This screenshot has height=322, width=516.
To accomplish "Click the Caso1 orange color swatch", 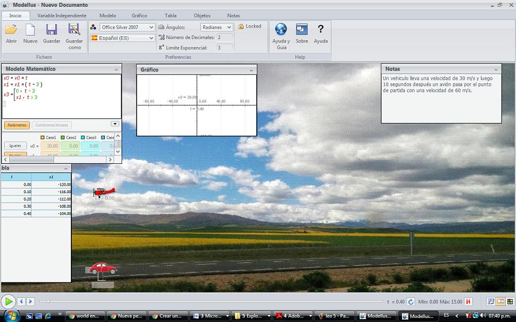I will point(43,137).
